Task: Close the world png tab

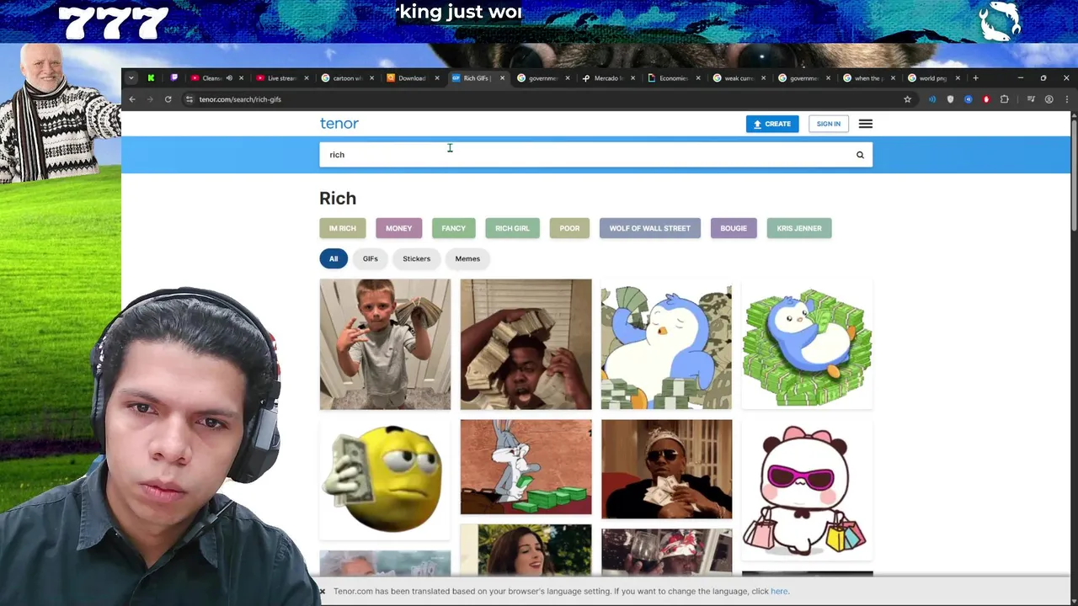Action: pyautogui.click(x=958, y=78)
